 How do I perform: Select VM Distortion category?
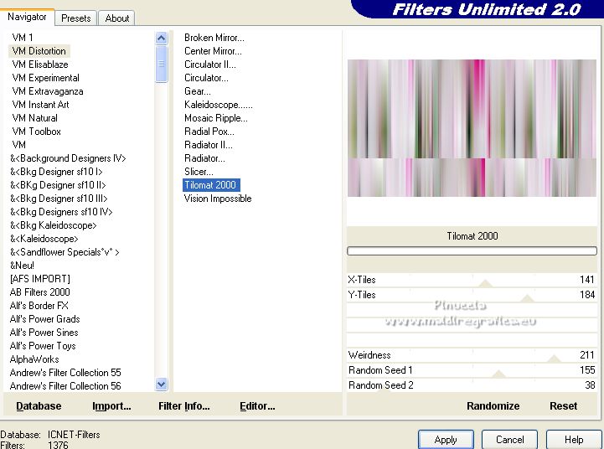tap(39, 51)
